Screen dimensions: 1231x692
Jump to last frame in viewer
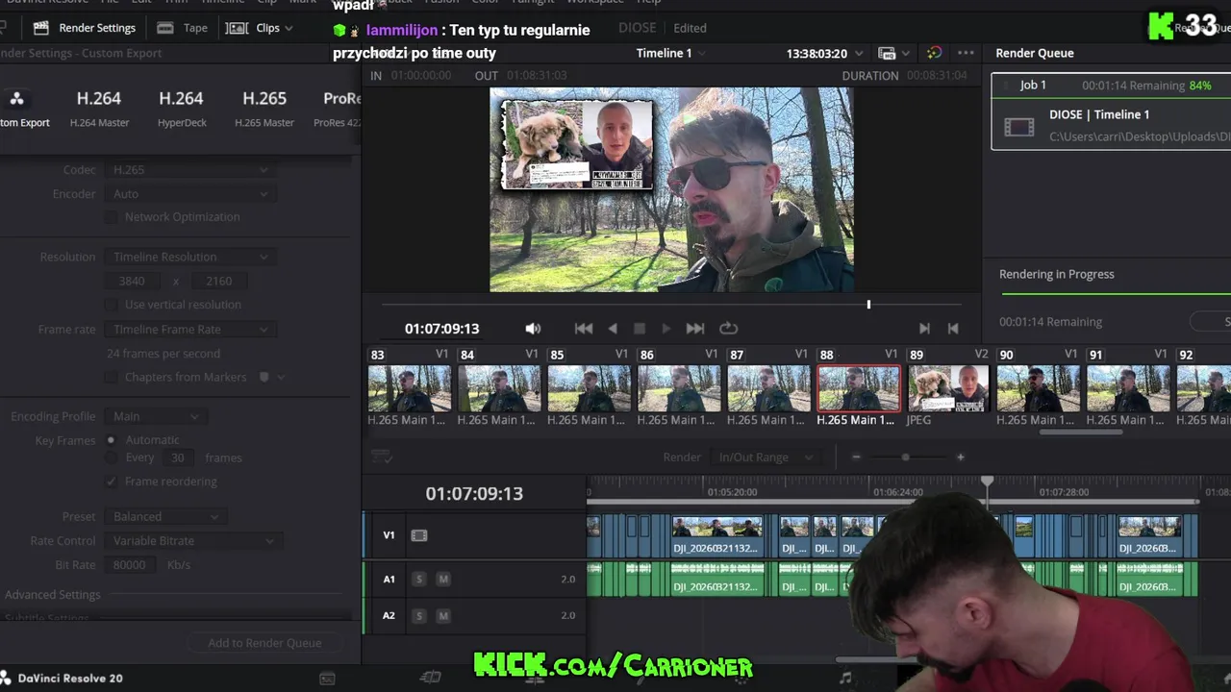click(x=695, y=329)
